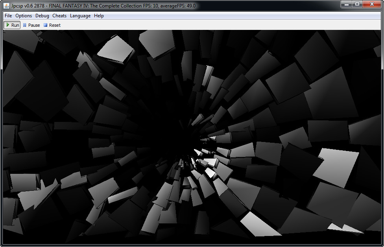
Task: Open the Language menu
Action: pos(80,16)
